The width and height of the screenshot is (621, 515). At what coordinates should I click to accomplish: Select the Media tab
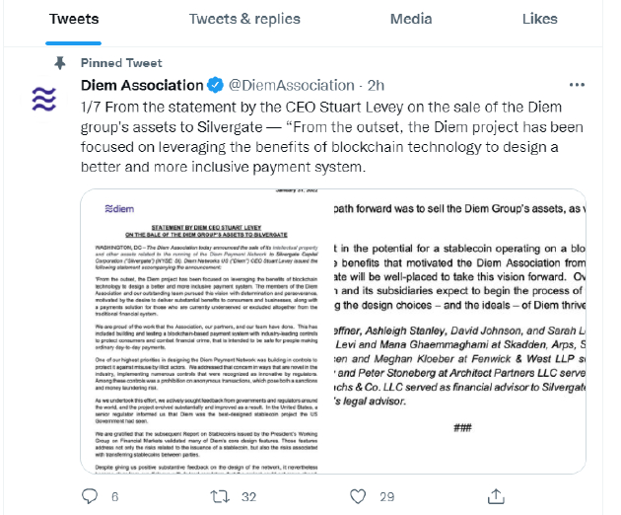(411, 19)
